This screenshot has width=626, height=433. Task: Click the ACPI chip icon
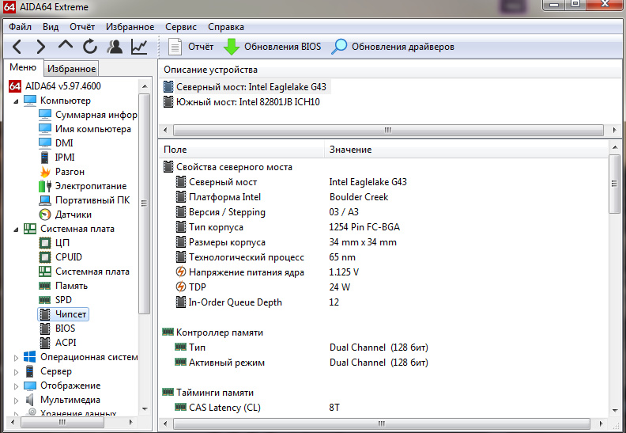(x=45, y=343)
